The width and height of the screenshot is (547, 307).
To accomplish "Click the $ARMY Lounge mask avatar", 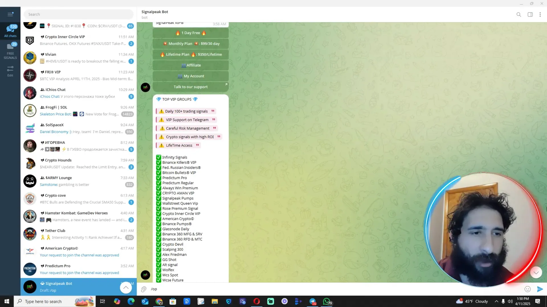I will (x=30, y=181).
